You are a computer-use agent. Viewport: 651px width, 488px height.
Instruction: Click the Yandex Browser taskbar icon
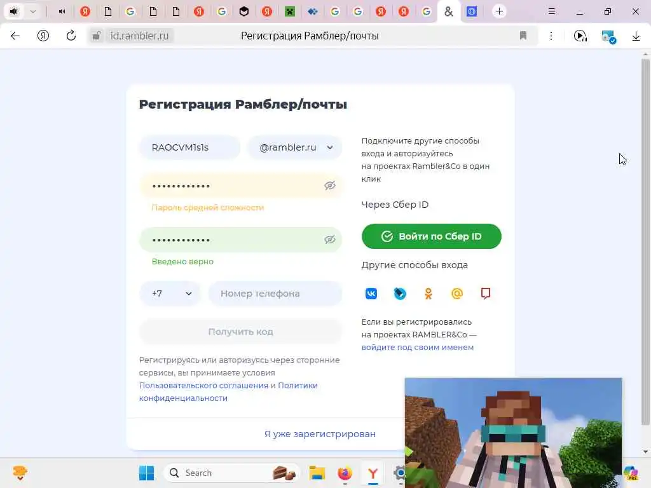pos(373,473)
